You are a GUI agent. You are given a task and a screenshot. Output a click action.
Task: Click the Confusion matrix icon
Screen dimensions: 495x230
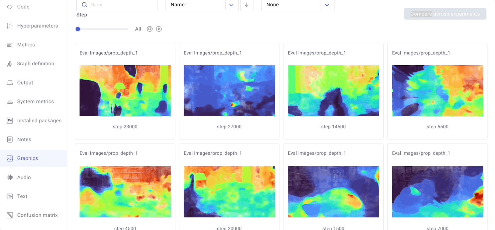click(x=10, y=215)
